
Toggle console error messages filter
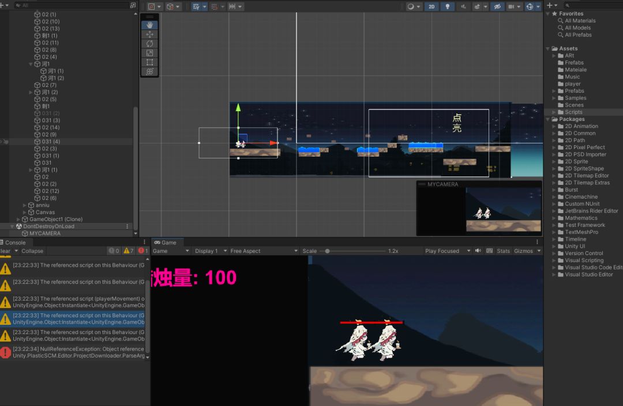tap(143, 251)
